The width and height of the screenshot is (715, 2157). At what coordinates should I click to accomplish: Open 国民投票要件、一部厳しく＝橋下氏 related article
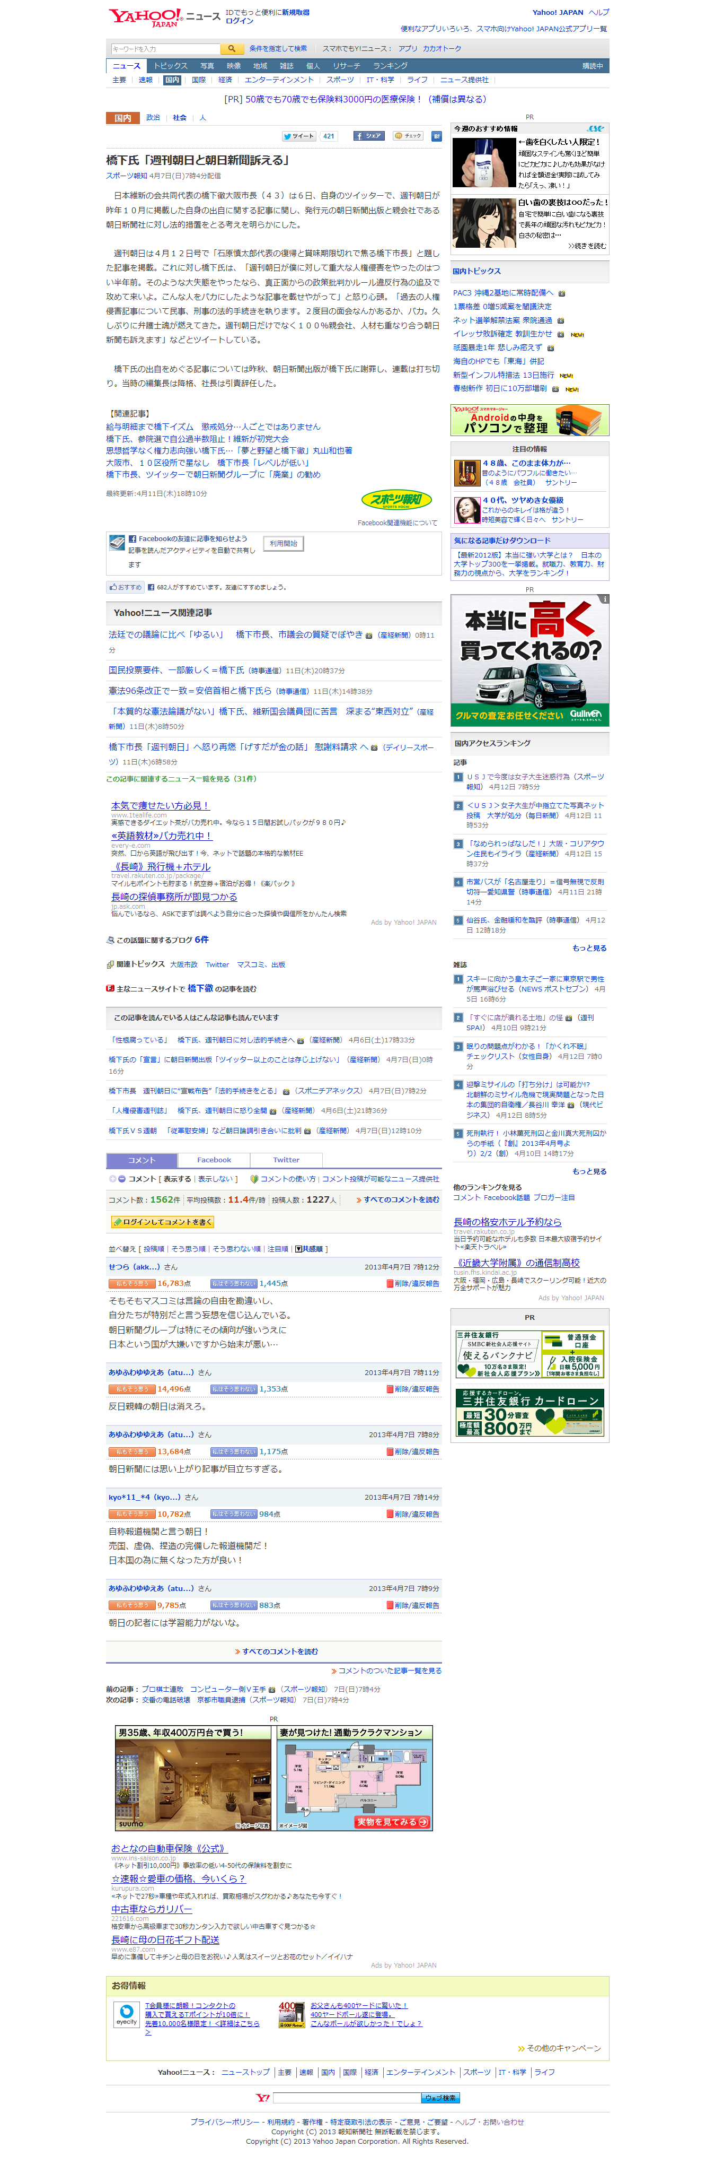[x=176, y=670]
